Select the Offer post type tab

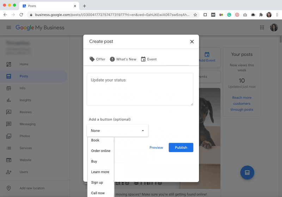tap(97, 59)
